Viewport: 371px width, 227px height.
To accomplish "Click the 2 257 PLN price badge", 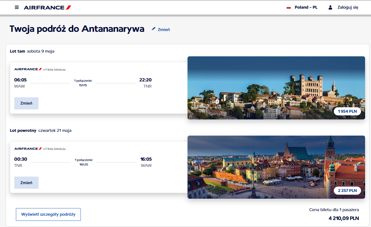I will pyautogui.click(x=347, y=191).
